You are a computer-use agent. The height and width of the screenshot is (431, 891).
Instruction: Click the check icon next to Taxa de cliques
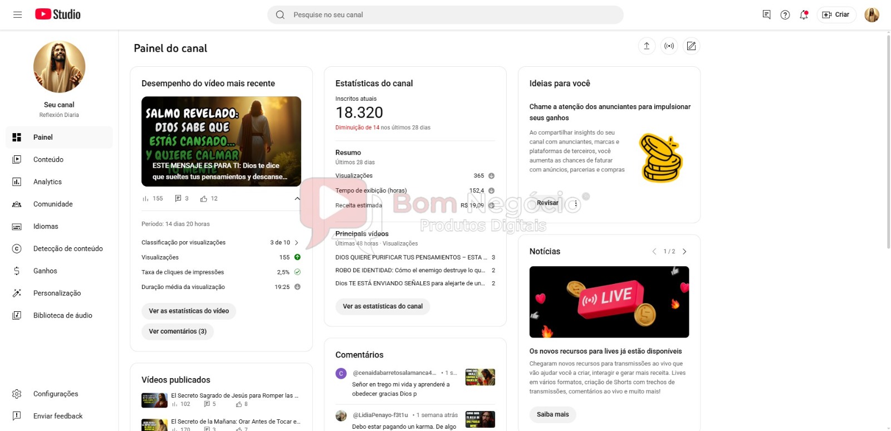point(297,272)
